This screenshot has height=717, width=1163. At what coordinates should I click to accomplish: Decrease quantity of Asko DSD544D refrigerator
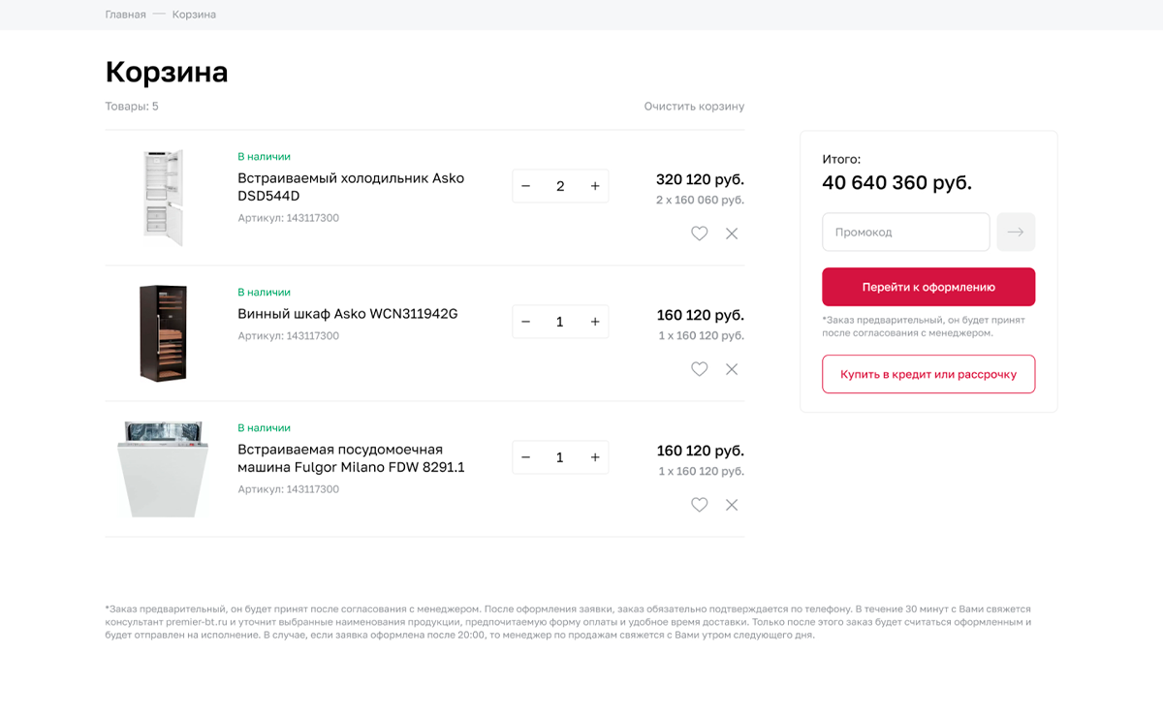coord(526,186)
